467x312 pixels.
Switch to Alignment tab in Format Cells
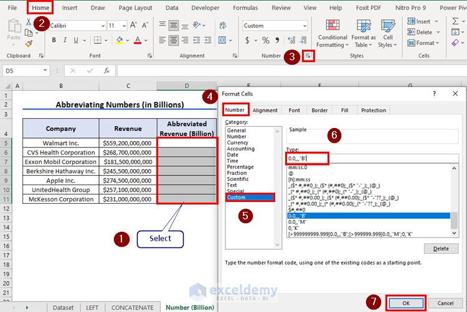coord(265,110)
